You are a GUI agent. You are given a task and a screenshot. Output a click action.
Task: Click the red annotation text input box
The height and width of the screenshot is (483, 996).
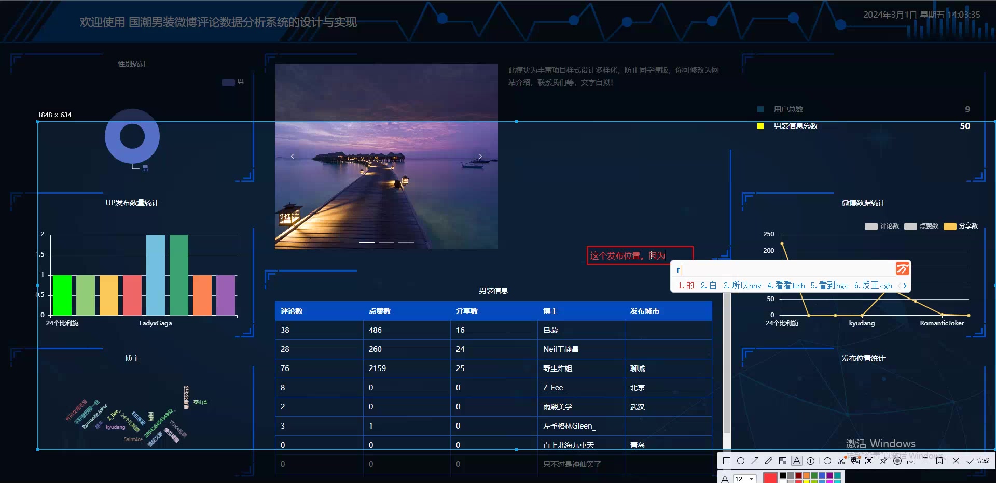[x=640, y=255]
